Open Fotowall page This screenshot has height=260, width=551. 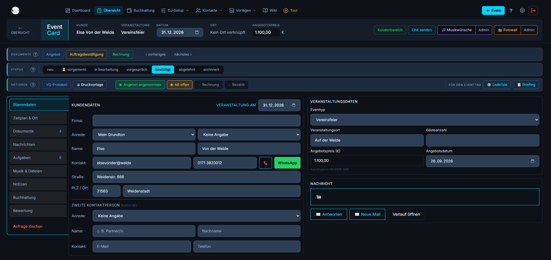coord(508,30)
